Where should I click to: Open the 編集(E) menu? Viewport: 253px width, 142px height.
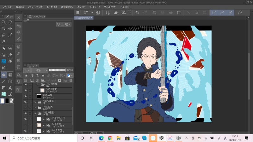(x=20, y=7)
